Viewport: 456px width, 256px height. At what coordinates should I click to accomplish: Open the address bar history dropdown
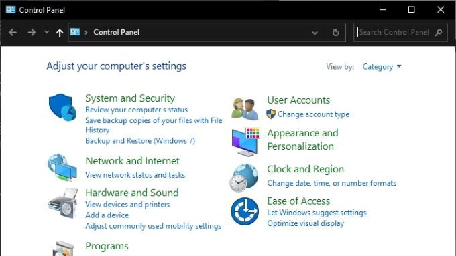click(315, 33)
